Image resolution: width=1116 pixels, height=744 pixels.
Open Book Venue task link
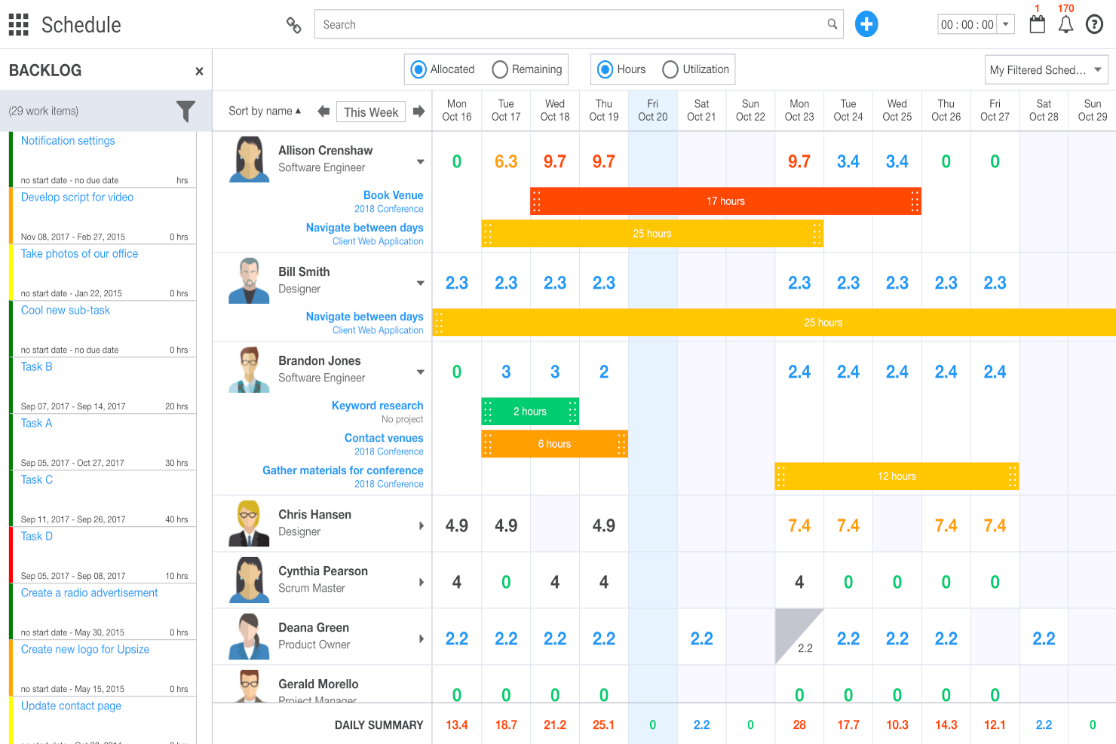(x=393, y=195)
